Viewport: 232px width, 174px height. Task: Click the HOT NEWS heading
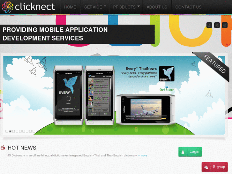pos(22,148)
